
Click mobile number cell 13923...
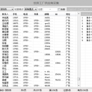click(17, 46)
